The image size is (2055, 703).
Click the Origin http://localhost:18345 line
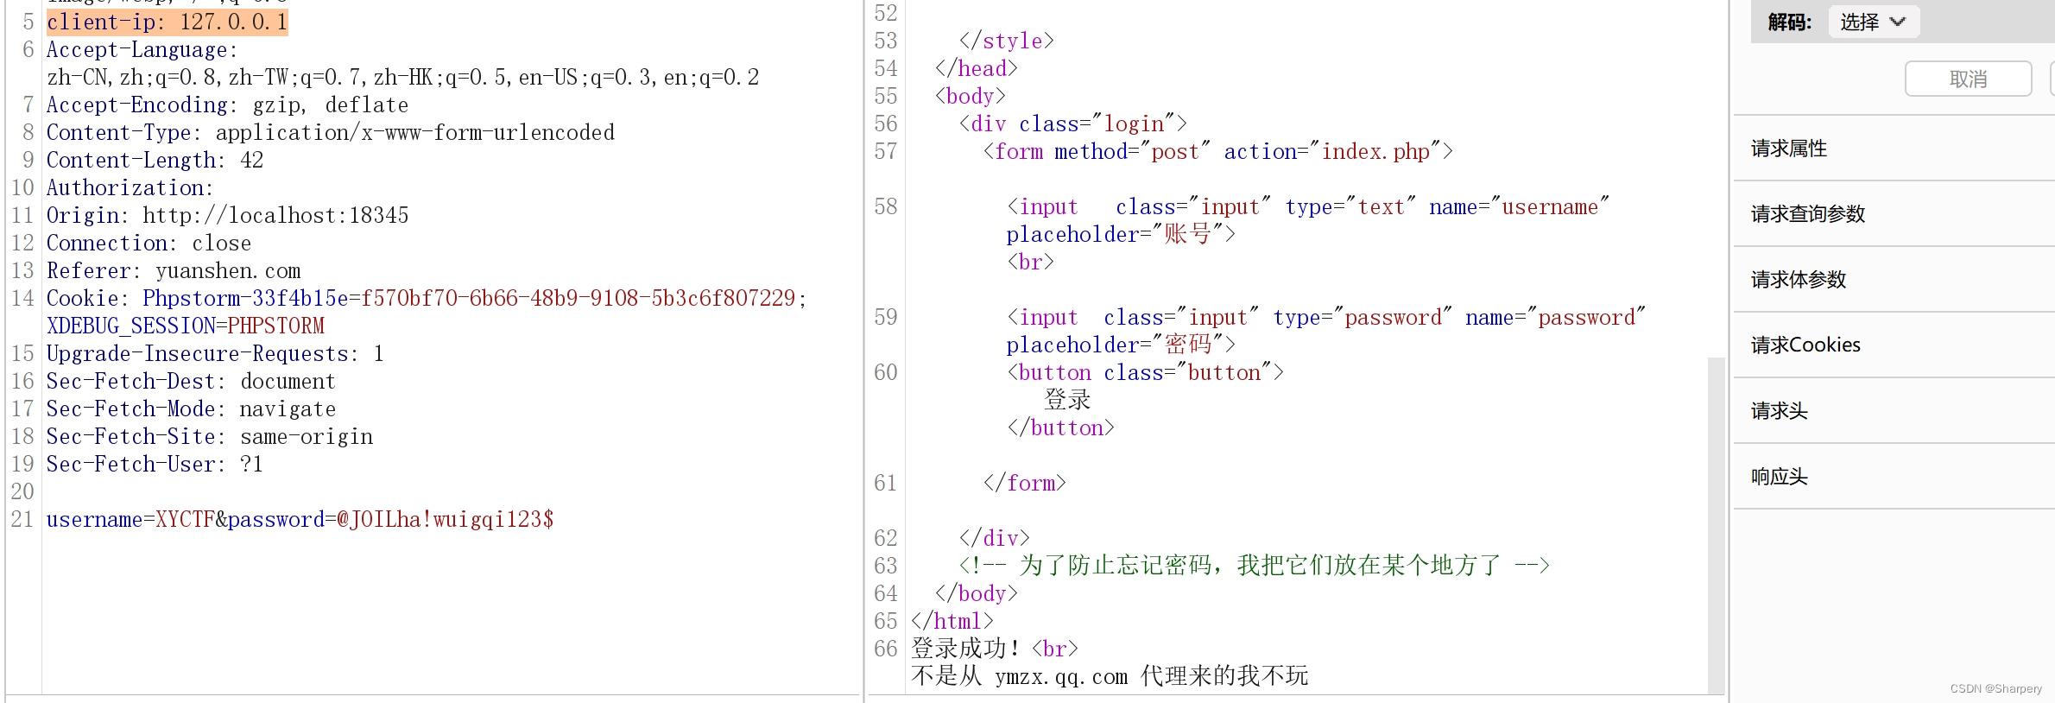(227, 216)
